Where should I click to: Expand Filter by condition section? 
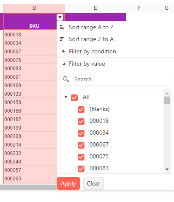(64, 51)
